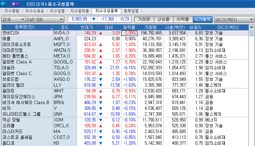Select the 아마존닷컴 stock name

13,50
